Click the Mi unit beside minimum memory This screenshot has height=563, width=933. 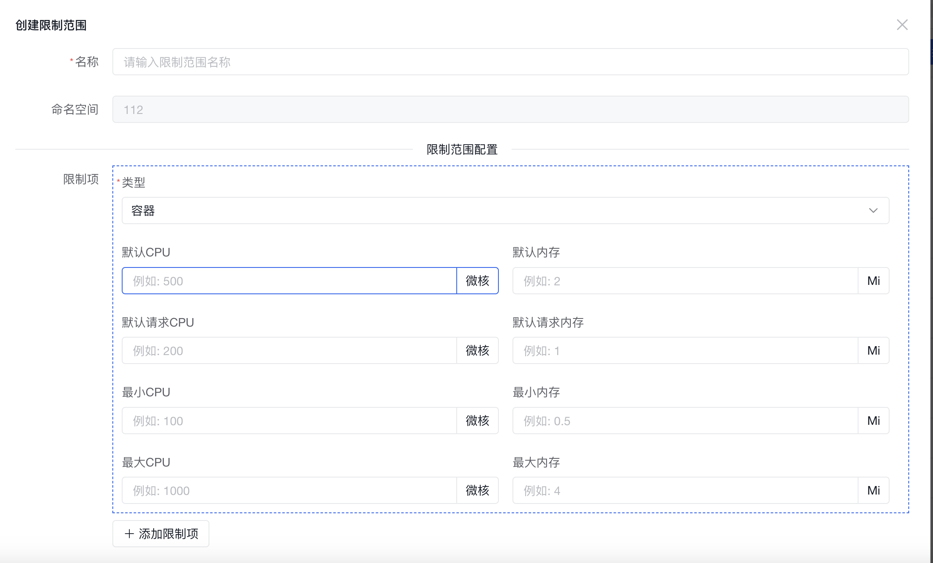[x=873, y=421]
